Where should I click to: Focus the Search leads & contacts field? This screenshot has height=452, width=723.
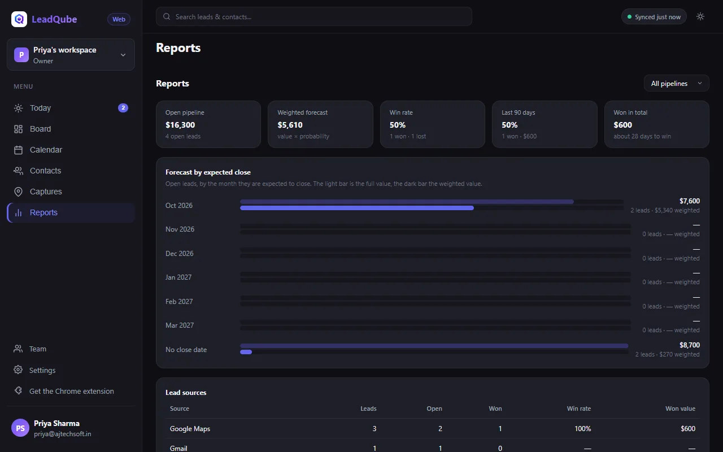point(314,16)
